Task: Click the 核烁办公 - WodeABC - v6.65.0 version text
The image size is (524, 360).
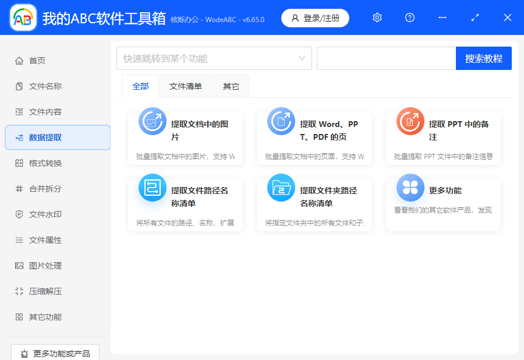Action: [x=217, y=20]
